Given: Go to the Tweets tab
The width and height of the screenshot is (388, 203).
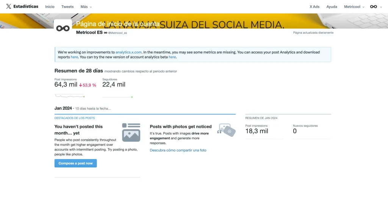Looking at the screenshot, I should coord(67,7).
